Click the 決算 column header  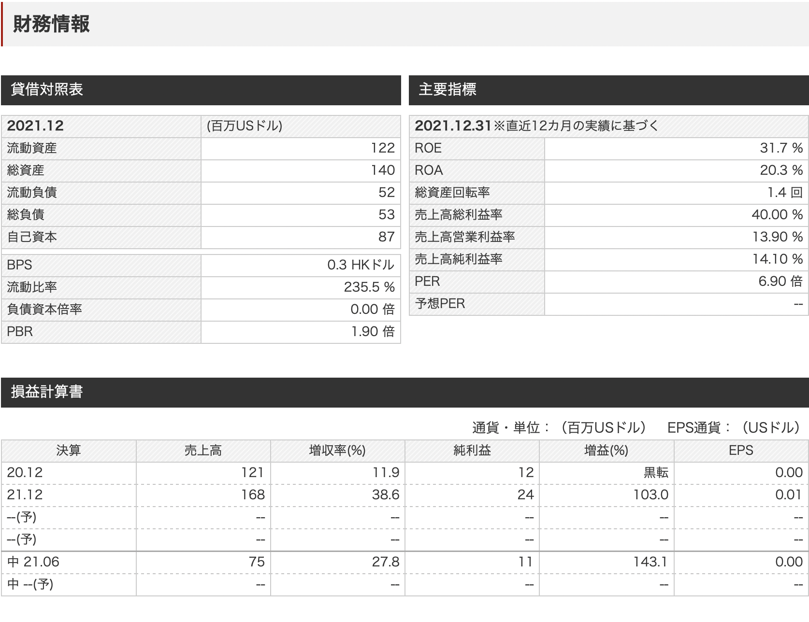(x=69, y=451)
